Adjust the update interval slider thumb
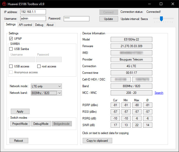 click(x=161, y=18)
